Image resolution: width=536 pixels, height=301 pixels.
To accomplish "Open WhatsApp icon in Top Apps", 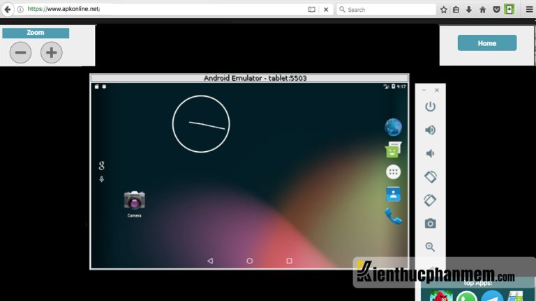I will click(466, 296).
